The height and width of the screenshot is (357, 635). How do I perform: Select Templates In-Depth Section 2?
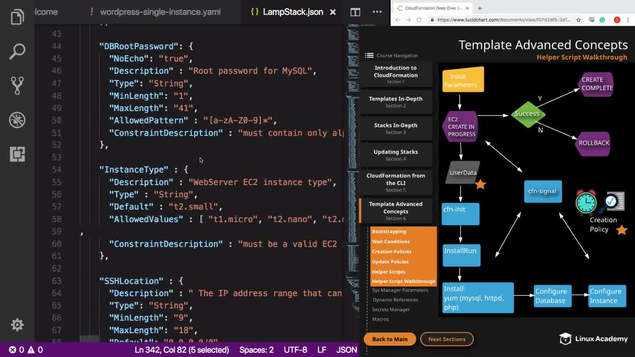396,102
